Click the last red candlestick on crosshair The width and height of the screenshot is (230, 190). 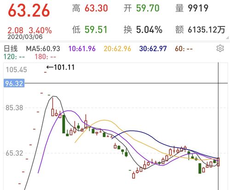click(x=218, y=162)
